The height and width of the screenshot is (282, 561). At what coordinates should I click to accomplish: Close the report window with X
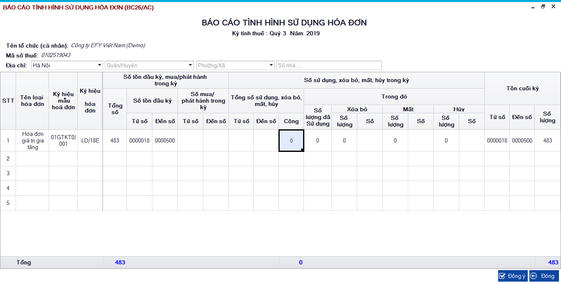(553, 7)
